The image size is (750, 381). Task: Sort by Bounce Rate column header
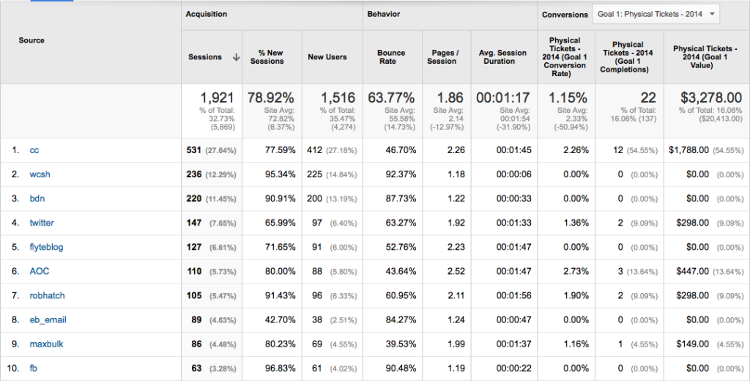[x=391, y=57]
